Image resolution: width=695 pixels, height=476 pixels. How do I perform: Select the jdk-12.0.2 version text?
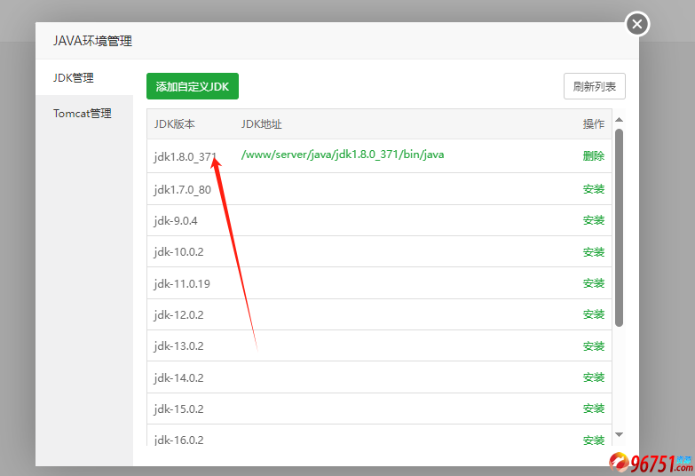[178, 315]
